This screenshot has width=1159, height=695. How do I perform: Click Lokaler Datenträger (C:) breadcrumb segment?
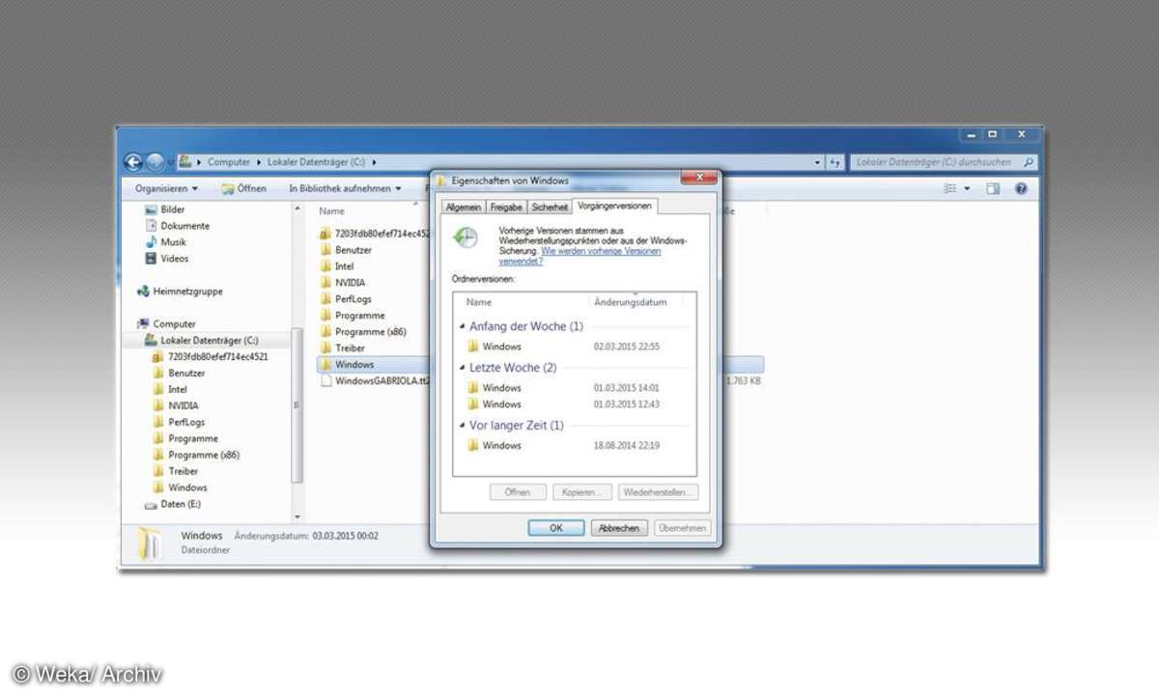pyautogui.click(x=315, y=162)
